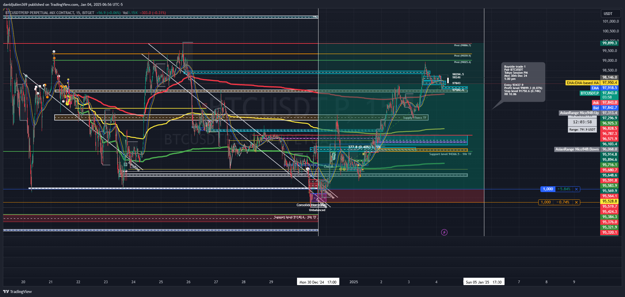Image resolution: width=625 pixels, height=297 pixels.
Task: Click the 101,000.0 price scale label
Action: pyautogui.click(x=611, y=21)
